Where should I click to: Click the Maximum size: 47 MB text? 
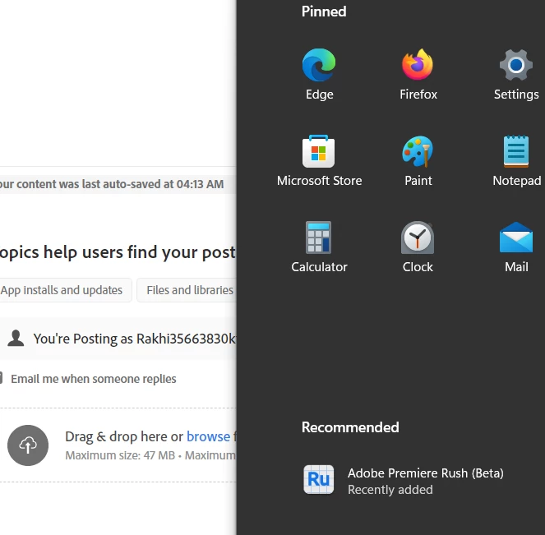click(x=120, y=455)
